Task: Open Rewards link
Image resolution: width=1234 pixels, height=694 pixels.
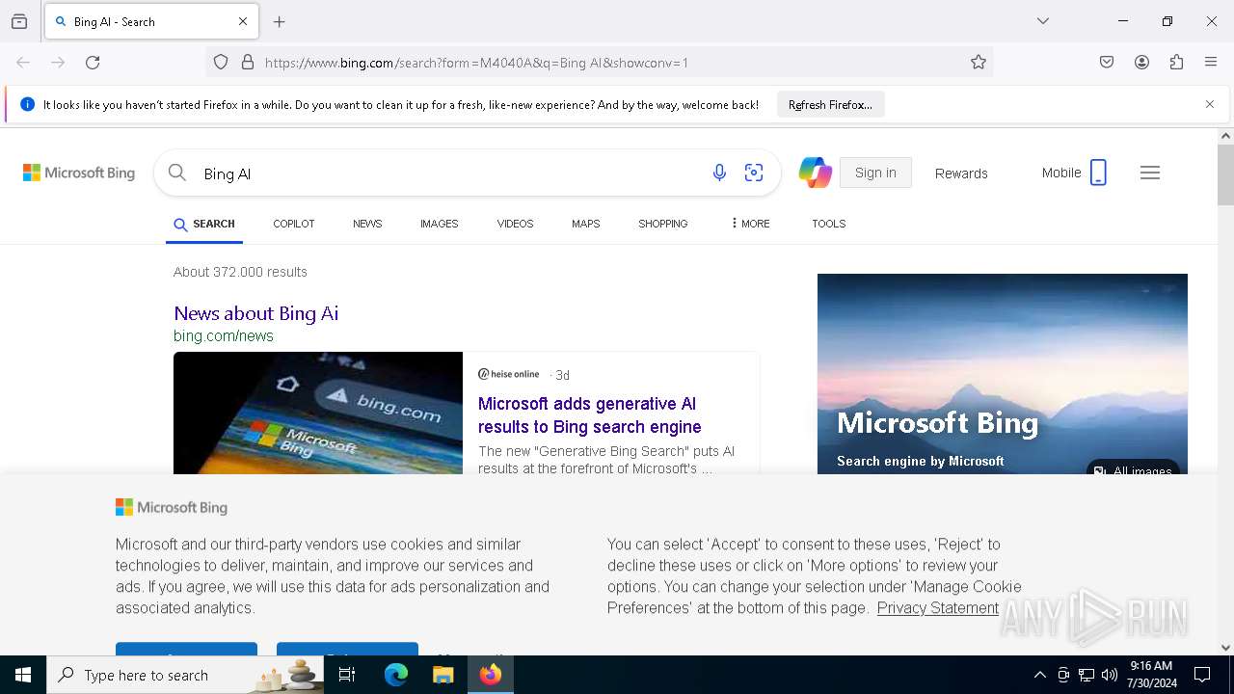Action: click(x=961, y=173)
